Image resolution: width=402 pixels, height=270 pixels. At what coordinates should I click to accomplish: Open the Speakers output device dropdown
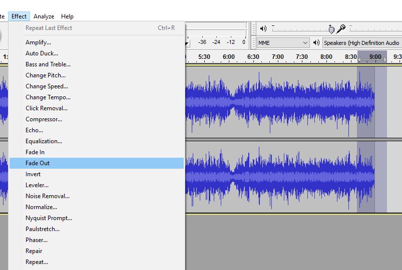[x=361, y=43]
